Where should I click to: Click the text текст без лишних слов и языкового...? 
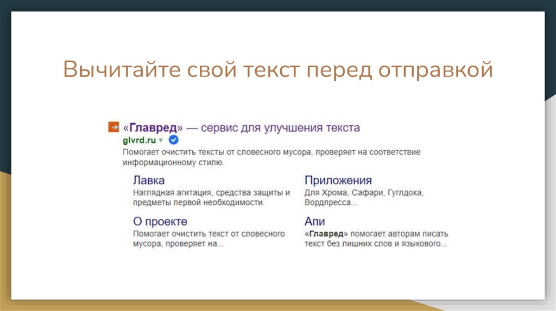(376, 244)
